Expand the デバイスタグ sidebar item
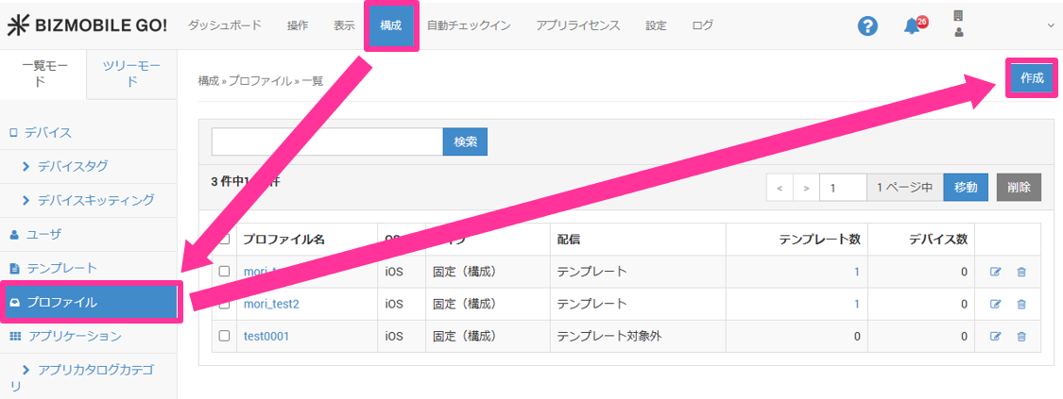The width and height of the screenshot is (1063, 399). pos(73,166)
